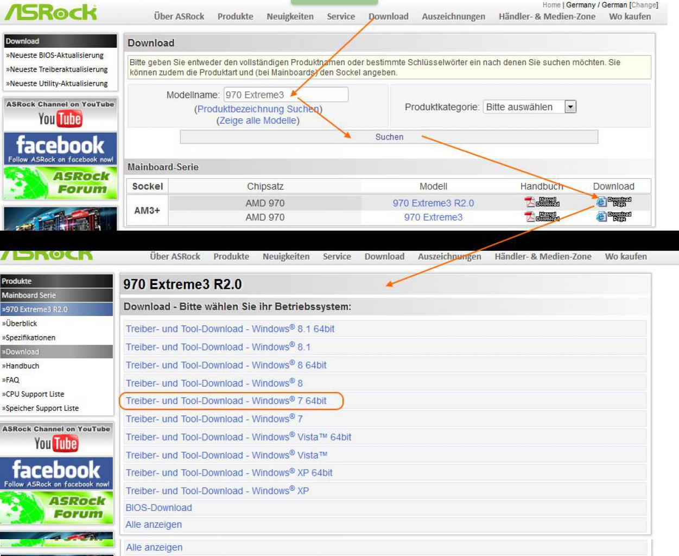This screenshot has height=556, width=679.
Task: Open the facebook banner in upper sidebar
Action: [60, 148]
